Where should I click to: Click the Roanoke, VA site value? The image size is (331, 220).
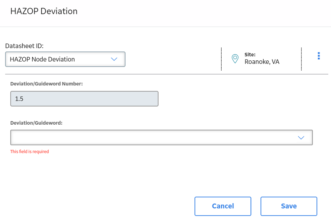tap(262, 62)
